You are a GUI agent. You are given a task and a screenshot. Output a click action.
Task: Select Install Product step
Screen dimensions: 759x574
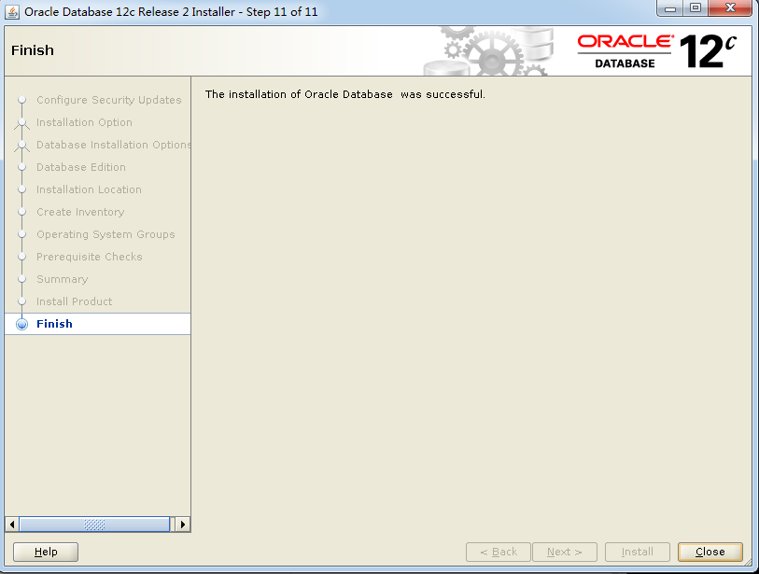74,301
